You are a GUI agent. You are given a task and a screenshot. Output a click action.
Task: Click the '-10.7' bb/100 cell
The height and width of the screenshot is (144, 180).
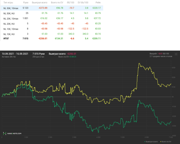click(71, 8)
